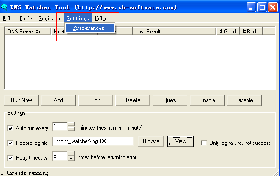The image size is (280, 176).
Task: Sort by the DNS Server Addr column
Action: coord(27,32)
